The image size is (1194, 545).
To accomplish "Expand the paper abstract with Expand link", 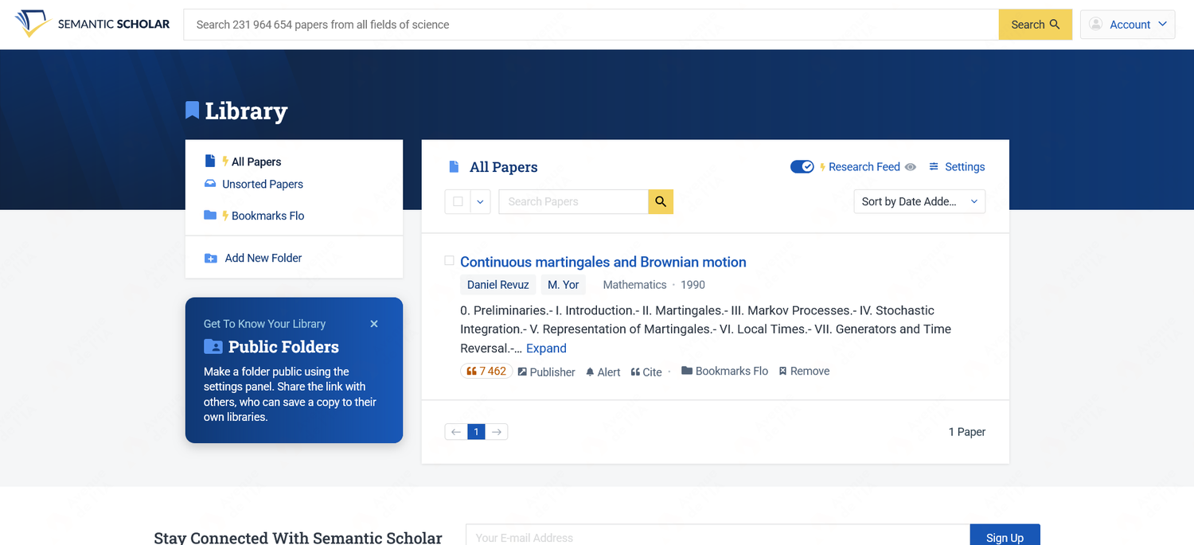I will 546,348.
